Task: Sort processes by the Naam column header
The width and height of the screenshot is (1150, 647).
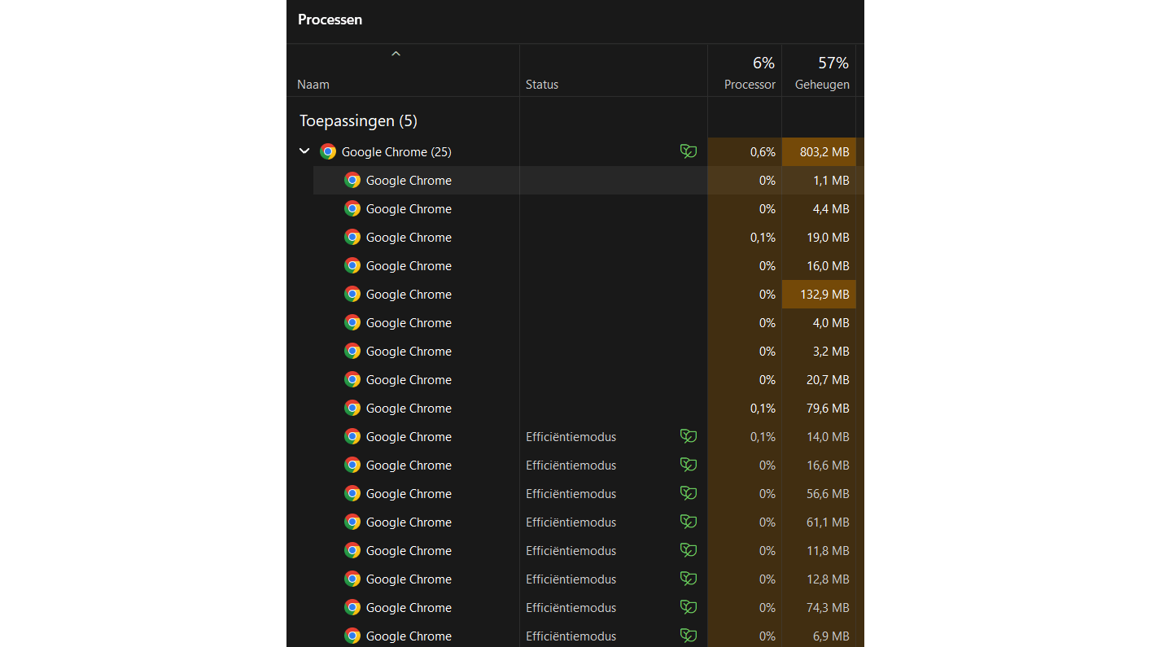Action: click(x=313, y=85)
